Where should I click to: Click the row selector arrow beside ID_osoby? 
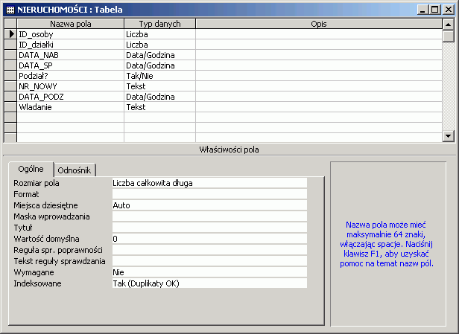[x=10, y=34]
